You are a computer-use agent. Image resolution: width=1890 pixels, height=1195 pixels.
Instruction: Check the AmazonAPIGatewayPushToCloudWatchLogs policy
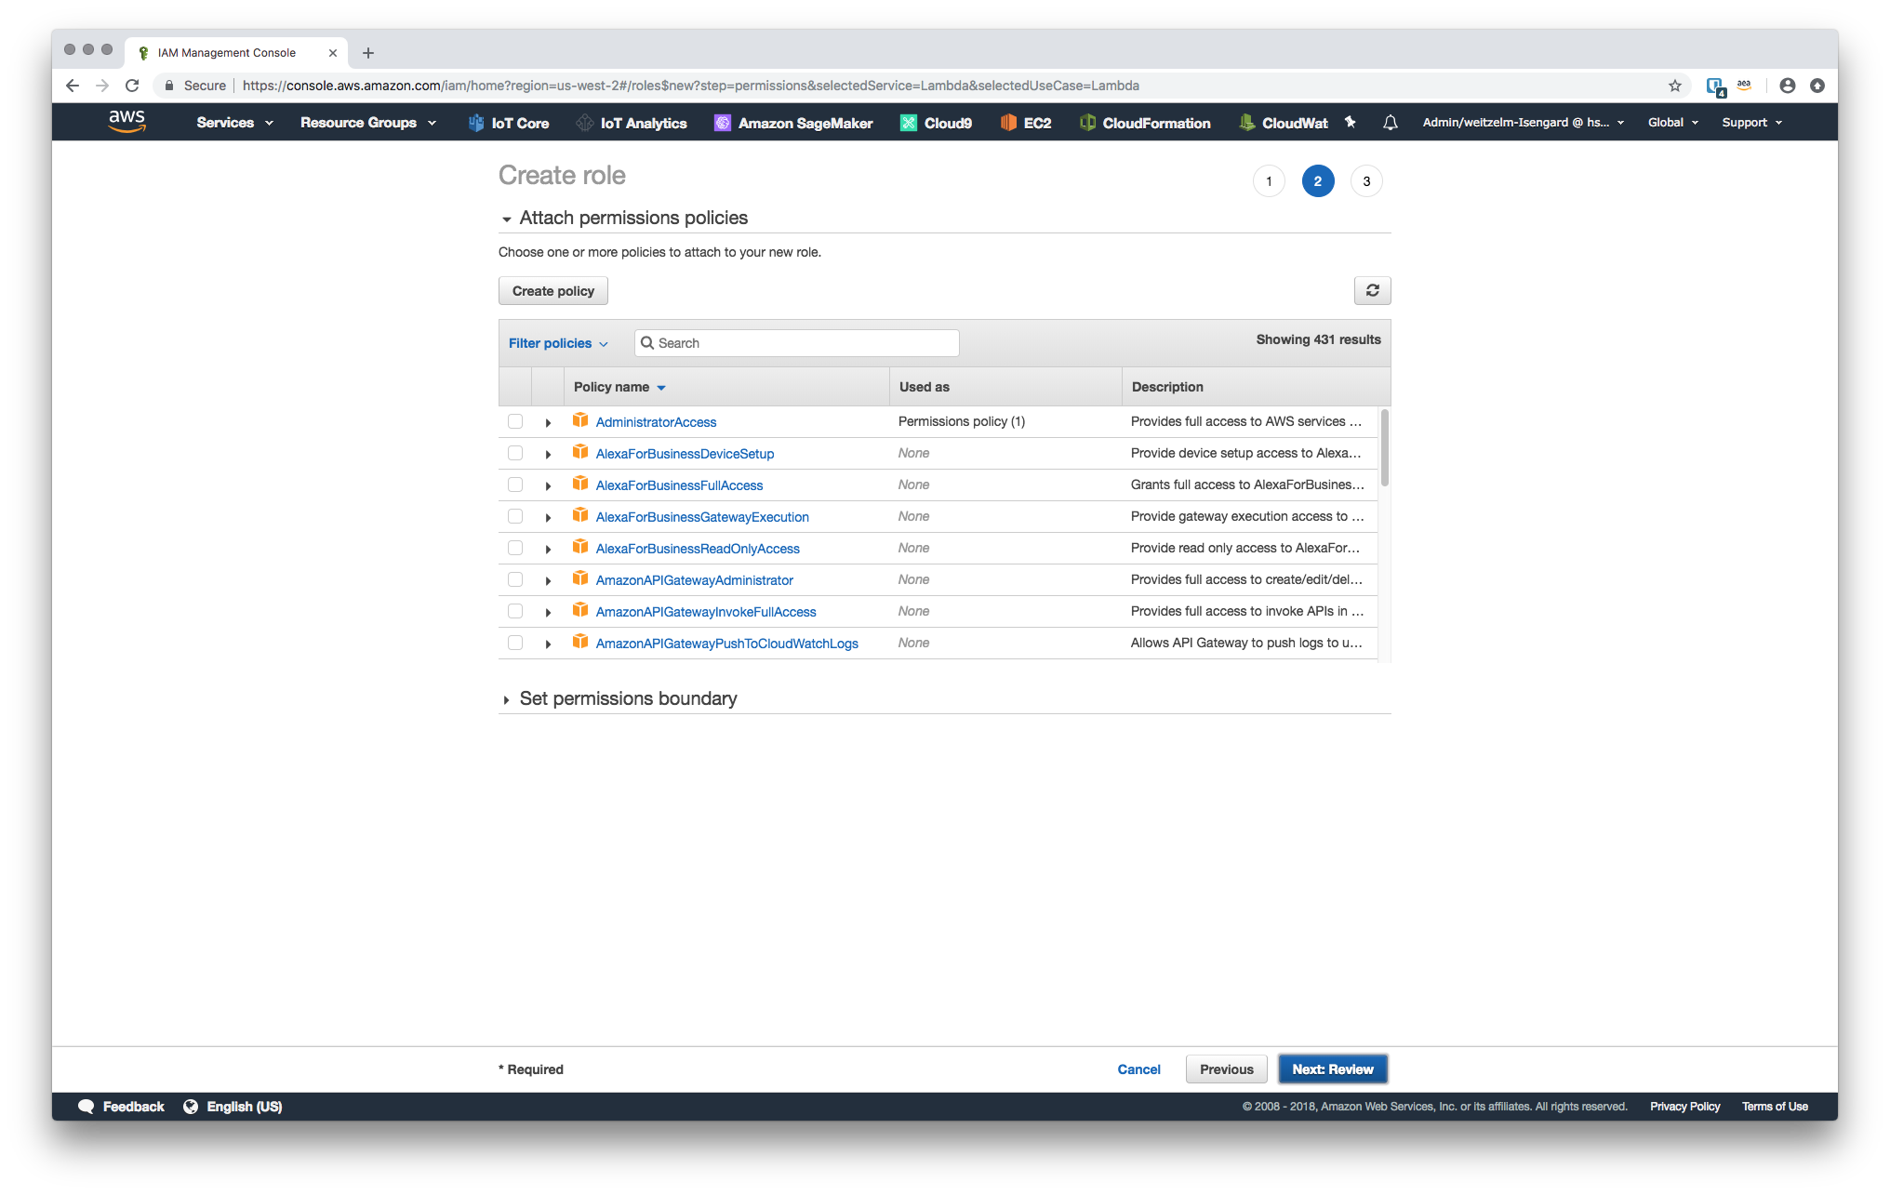point(515,643)
